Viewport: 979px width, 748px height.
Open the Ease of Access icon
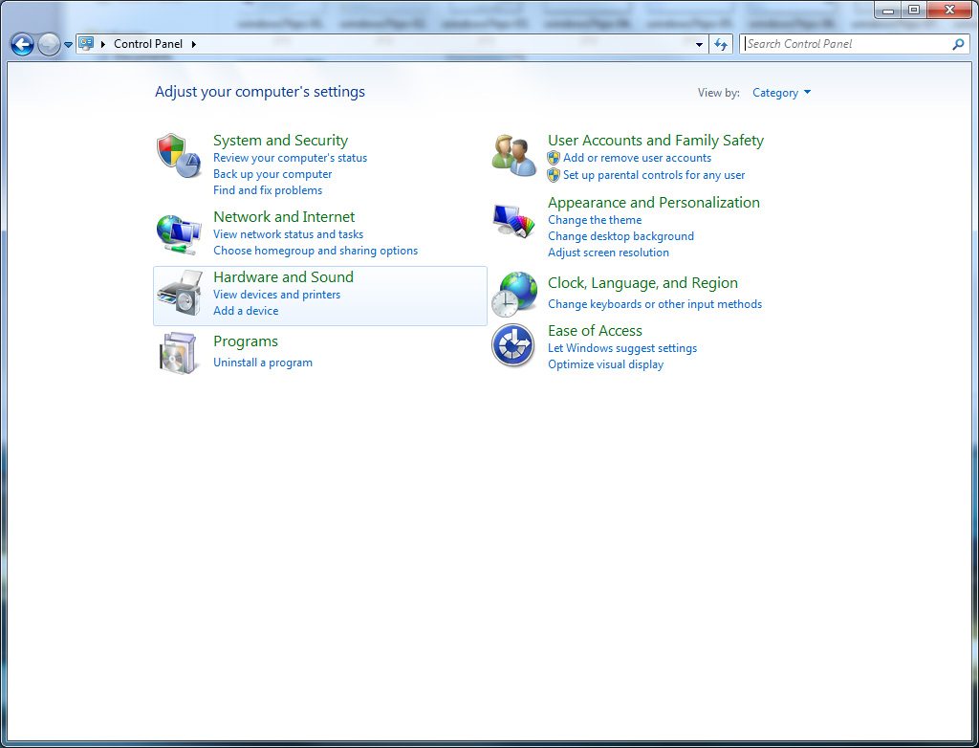coord(513,345)
